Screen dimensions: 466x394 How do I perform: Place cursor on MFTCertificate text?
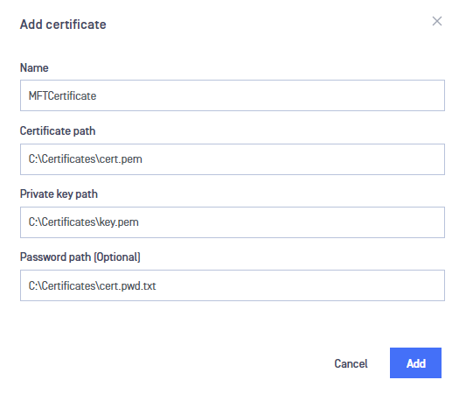pos(62,95)
